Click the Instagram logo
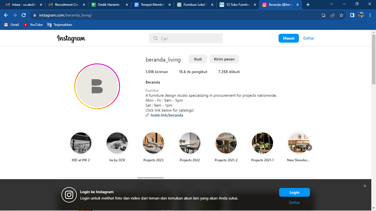This screenshot has height=211, width=376. (71, 38)
